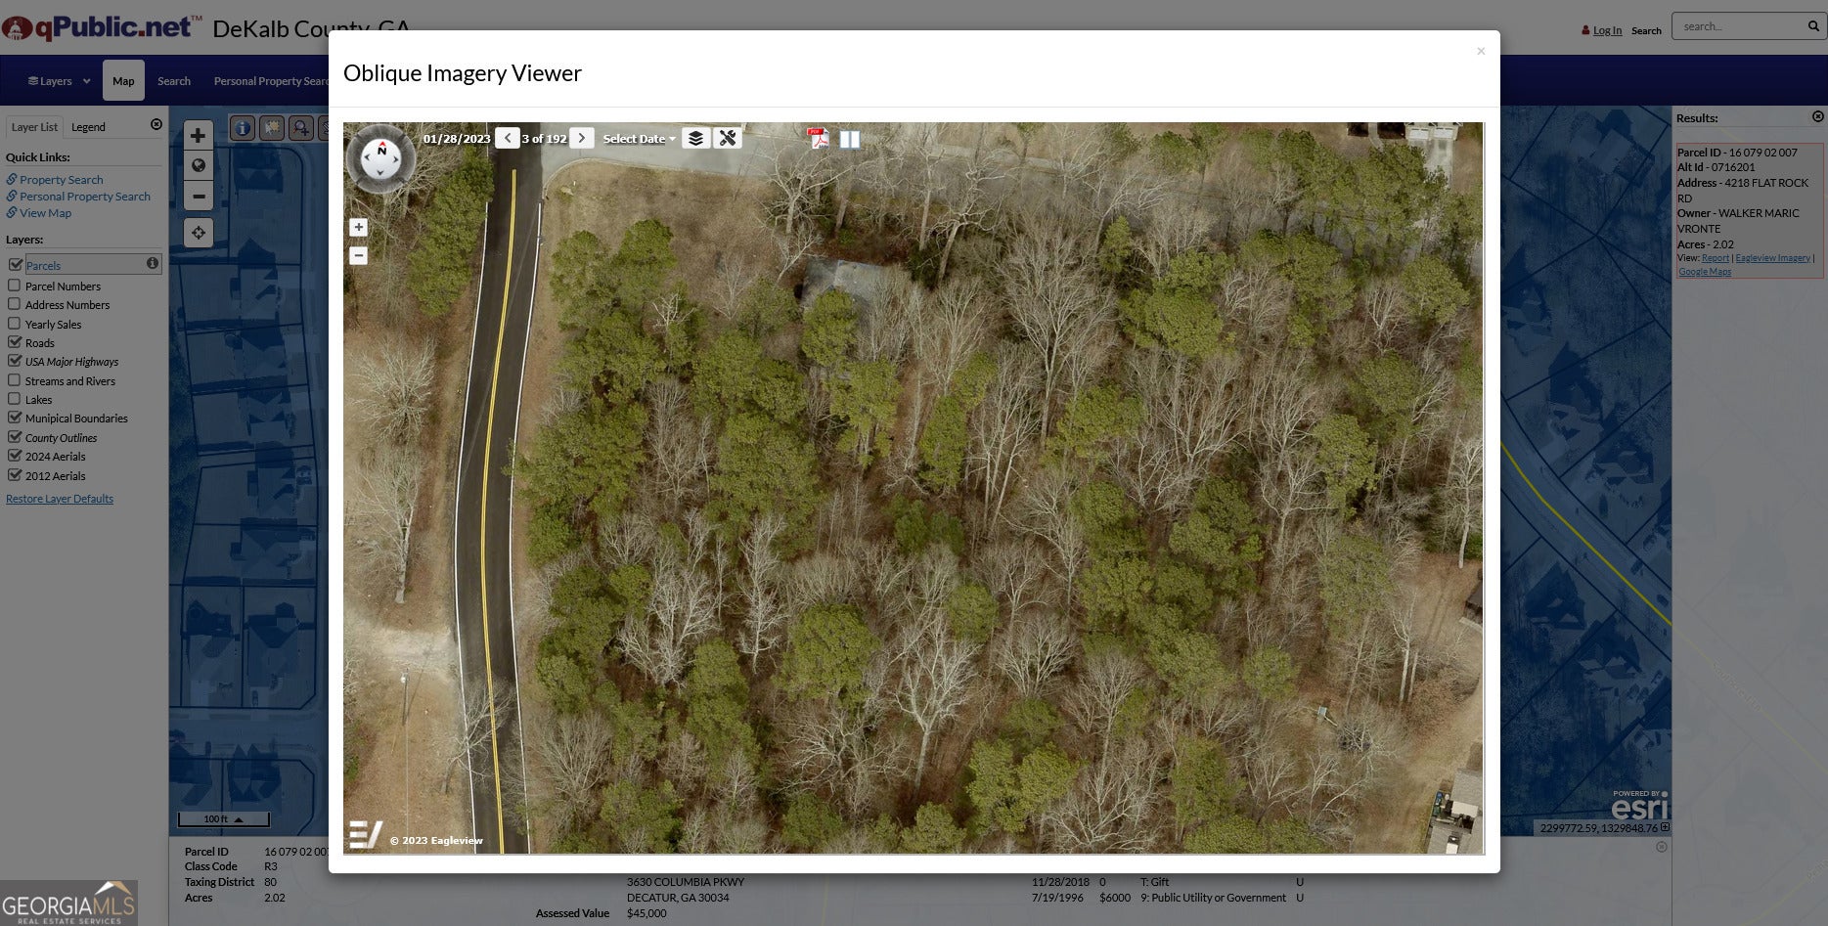
Task: Export imagery using the PDF icon
Action: tap(818, 139)
